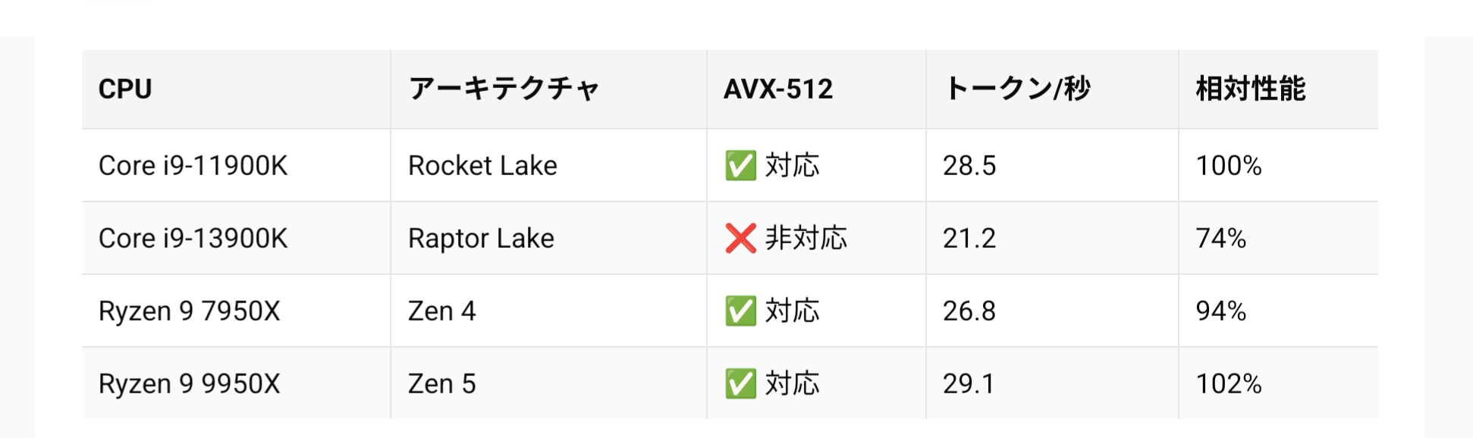The width and height of the screenshot is (1473, 438).
Task: Select the Ryzen 9 9950X cell
Action: tap(190, 384)
